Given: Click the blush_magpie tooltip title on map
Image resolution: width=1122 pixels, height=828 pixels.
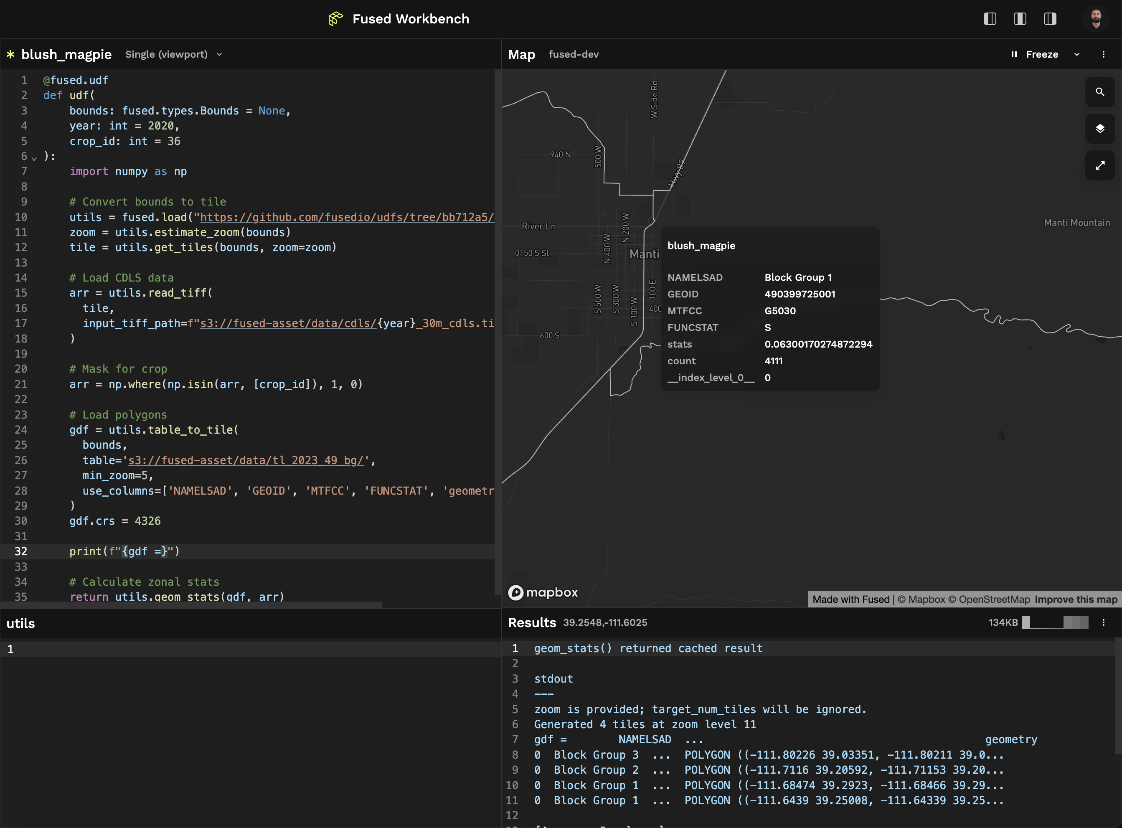Looking at the screenshot, I should [x=701, y=246].
